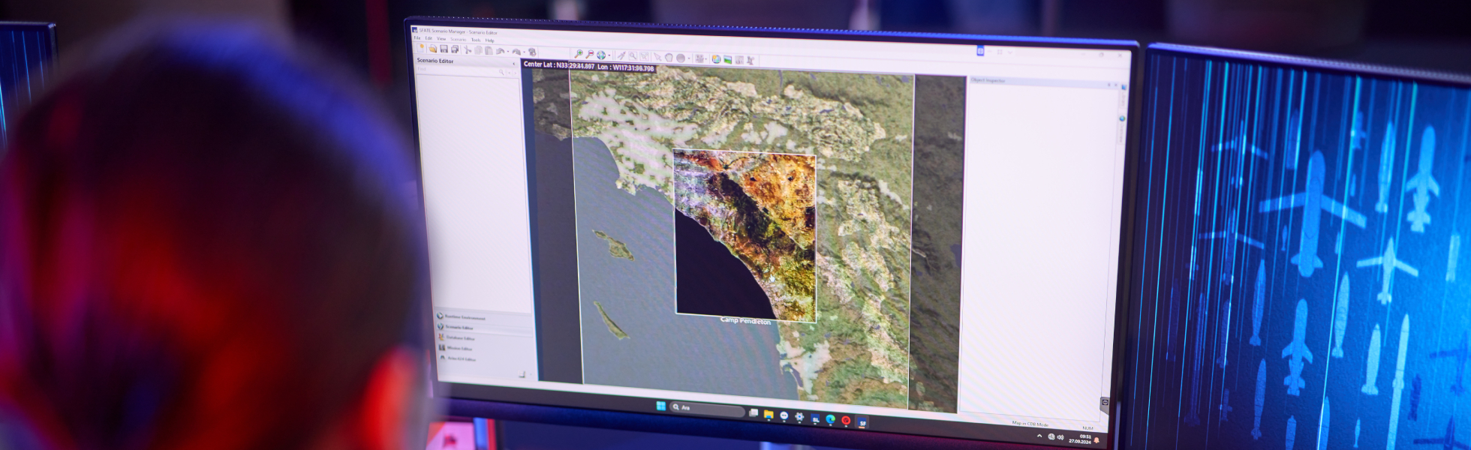
Task: Click the Center Lat Lon coordinate readout
Action: (x=589, y=67)
